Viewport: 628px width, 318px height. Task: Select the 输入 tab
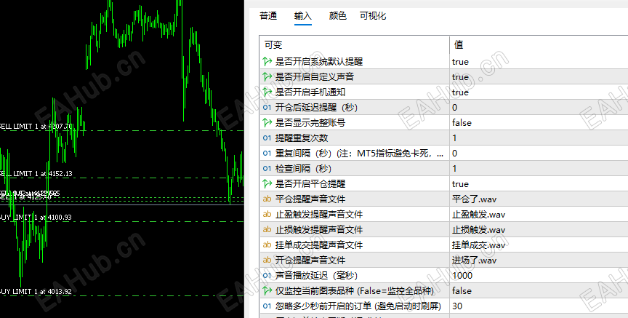coord(303,16)
